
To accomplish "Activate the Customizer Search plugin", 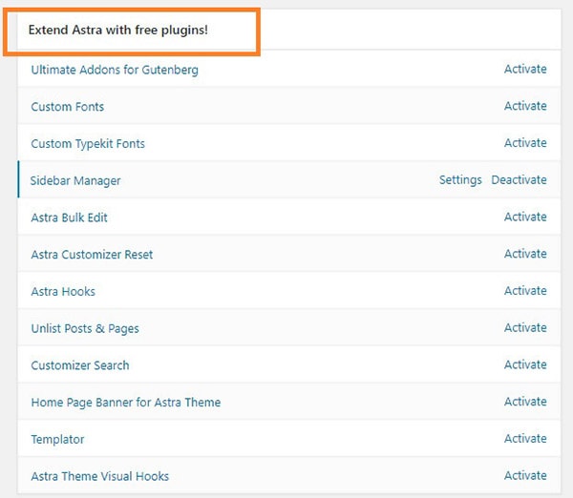I will point(525,364).
